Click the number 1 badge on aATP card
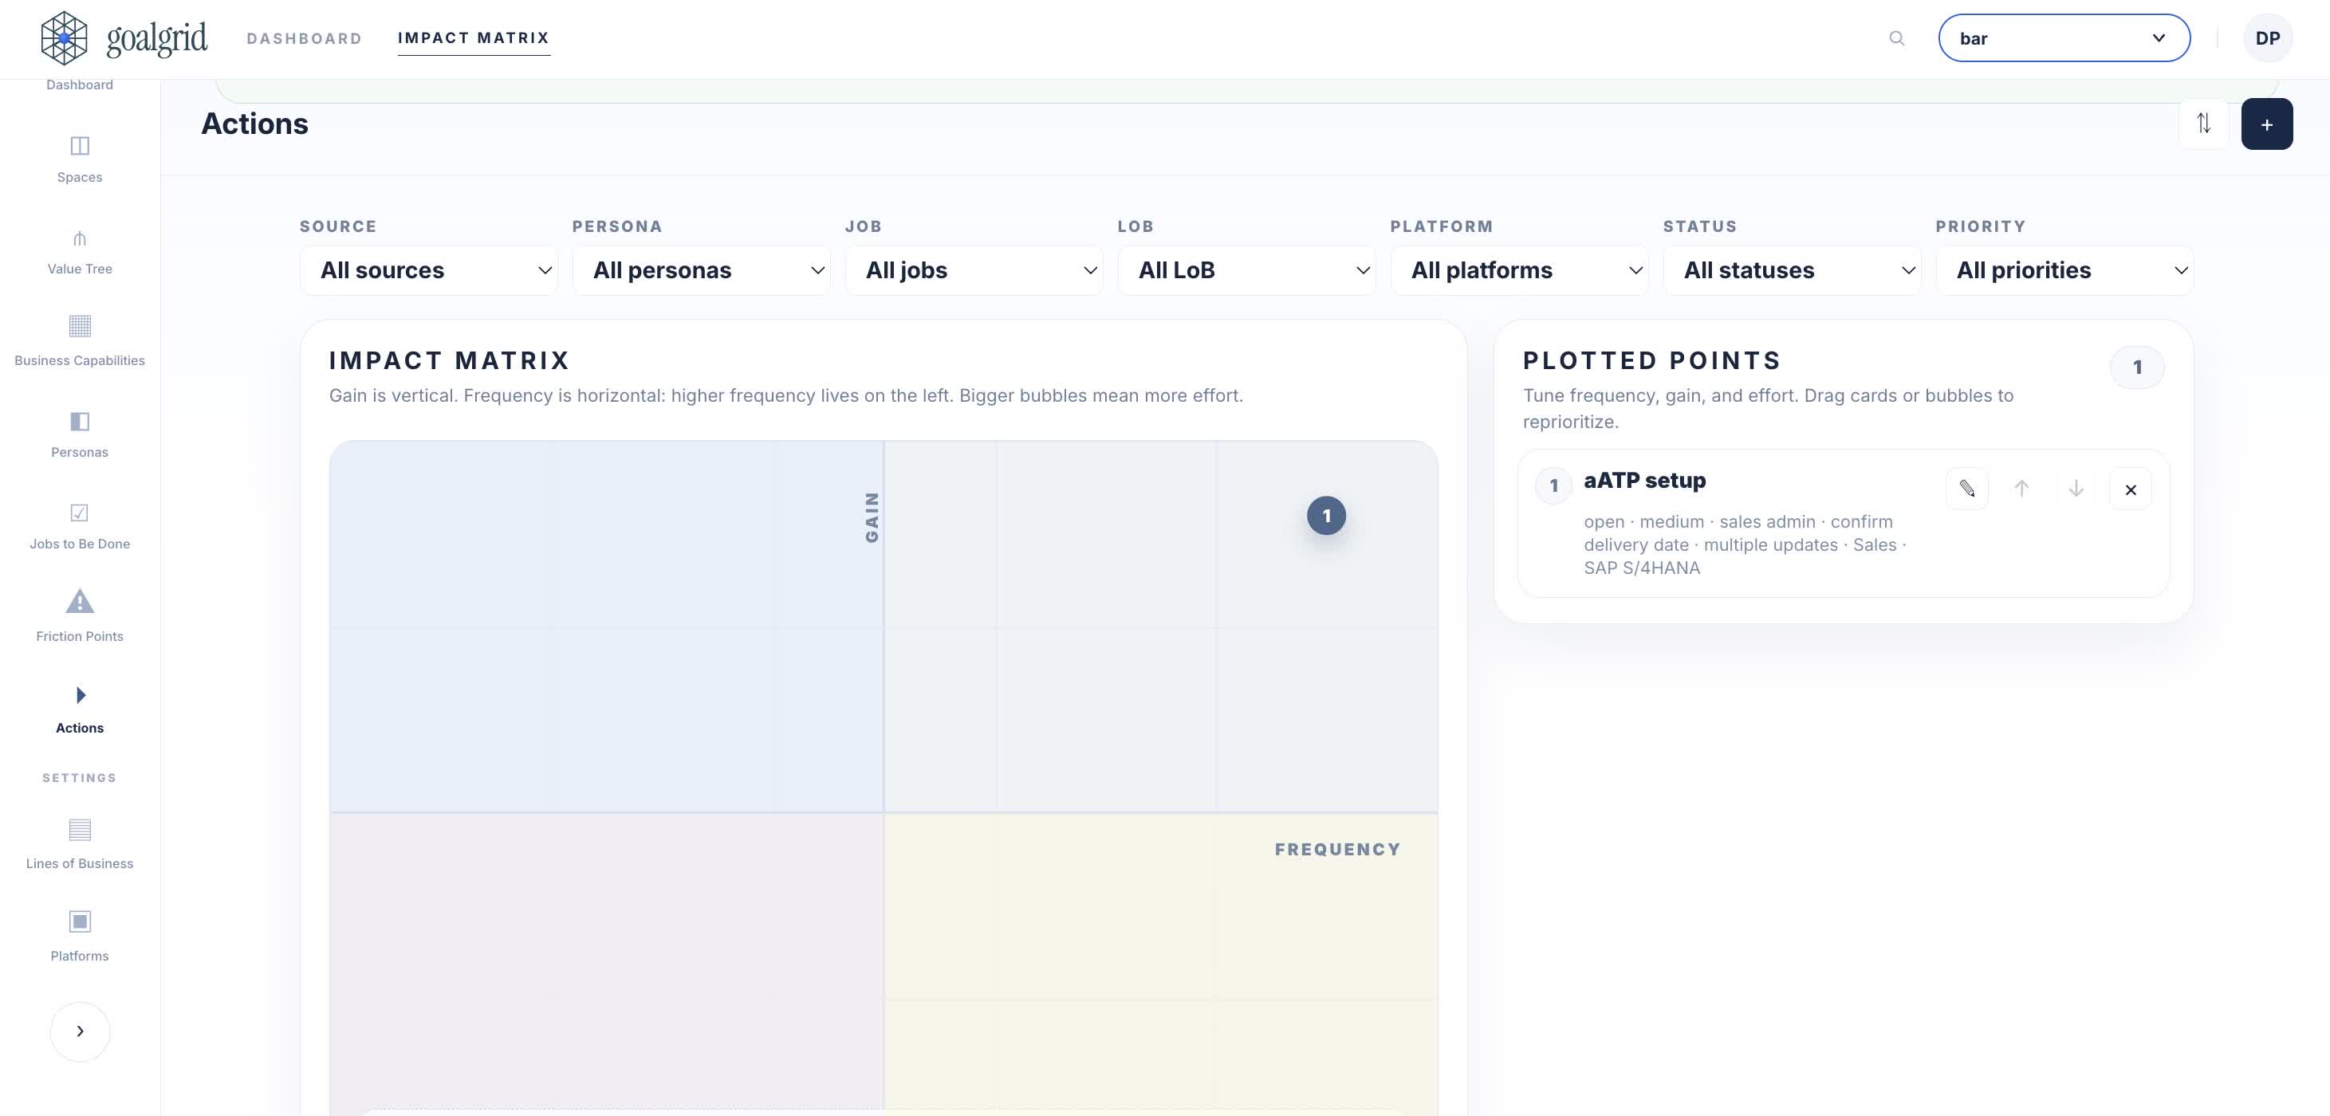The image size is (2330, 1116). point(1554,486)
